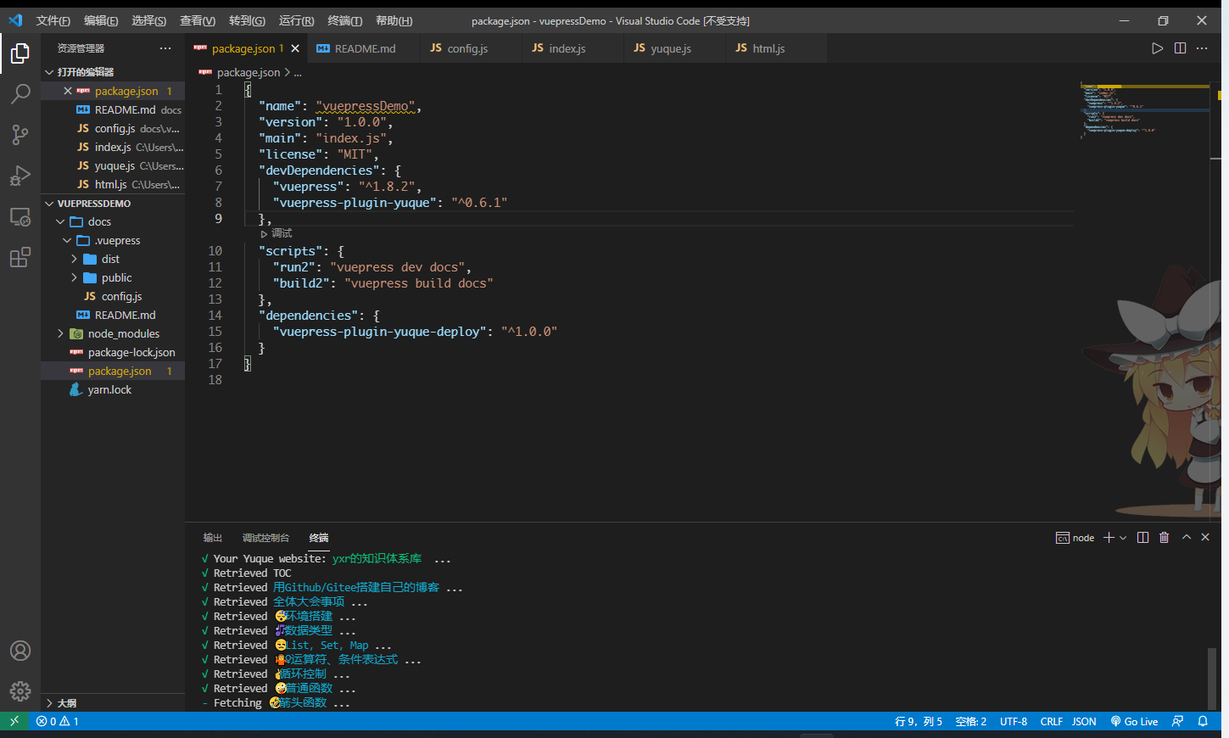Open the Source Control view
Image resolution: width=1229 pixels, height=738 pixels.
pos(20,134)
